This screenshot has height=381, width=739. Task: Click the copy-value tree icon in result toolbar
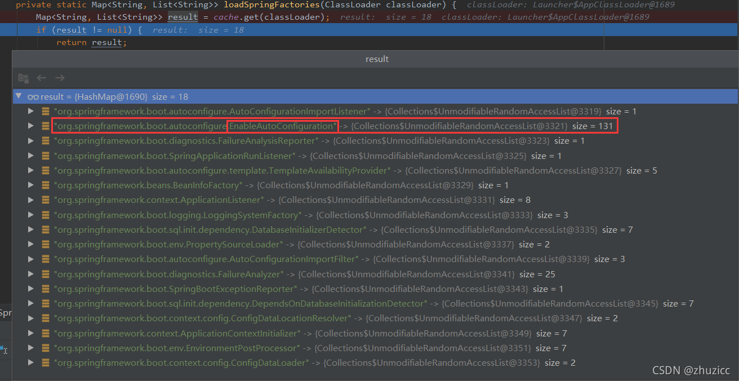pyautogui.click(x=23, y=78)
